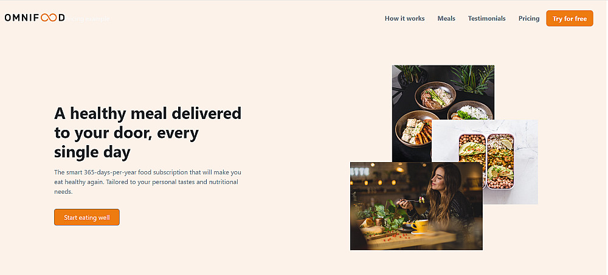Open the photo of the woman eating
This screenshot has width=608, height=275.
[x=416, y=206]
